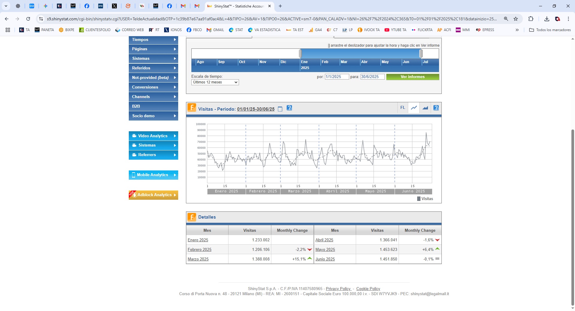This screenshot has width=575, height=311.
Task: Click the left handle of date range slider
Action: 300,54
